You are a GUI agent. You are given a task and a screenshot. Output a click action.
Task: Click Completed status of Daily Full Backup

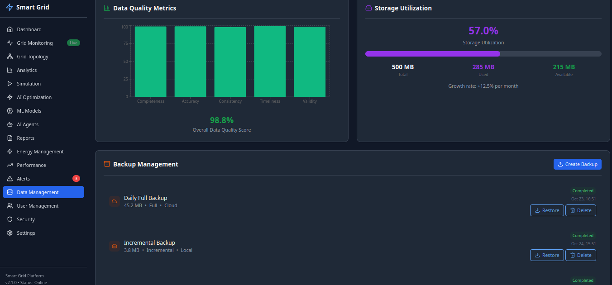[583, 191]
